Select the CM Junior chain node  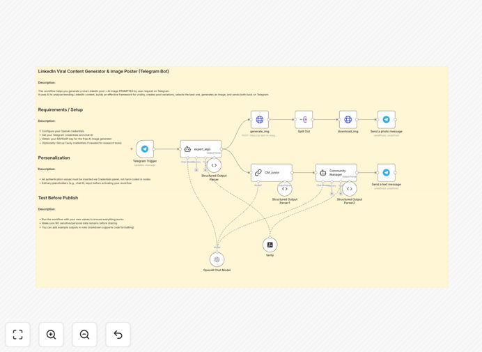272,173
